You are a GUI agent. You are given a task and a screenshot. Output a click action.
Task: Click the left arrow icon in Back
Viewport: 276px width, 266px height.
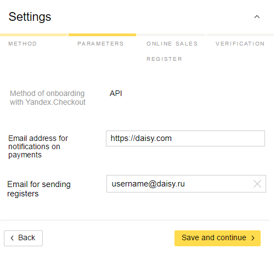(12, 238)
